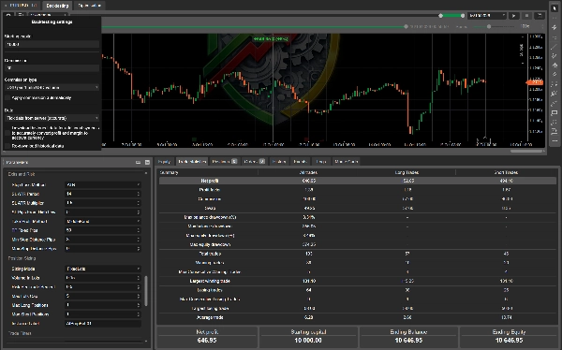Select the Average trade row
562x350 pixels.
358,317
